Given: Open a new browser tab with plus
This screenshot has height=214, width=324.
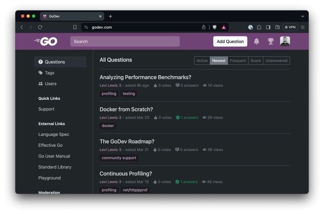Looking at the screenshot, I should pos(111,16).
